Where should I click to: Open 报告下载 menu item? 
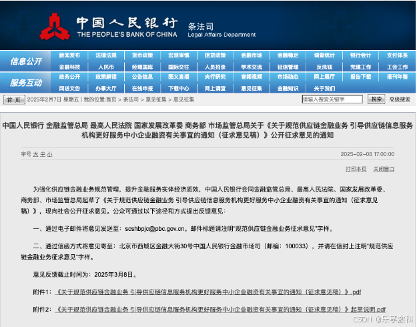coord(360,77)
